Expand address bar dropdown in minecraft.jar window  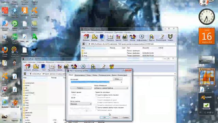pos(175,74)
